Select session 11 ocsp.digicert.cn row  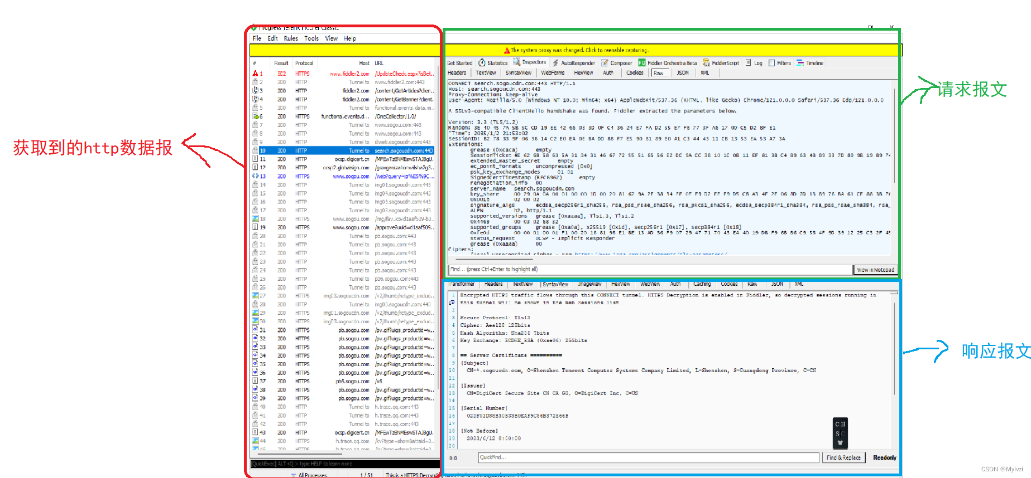point(343,159)
